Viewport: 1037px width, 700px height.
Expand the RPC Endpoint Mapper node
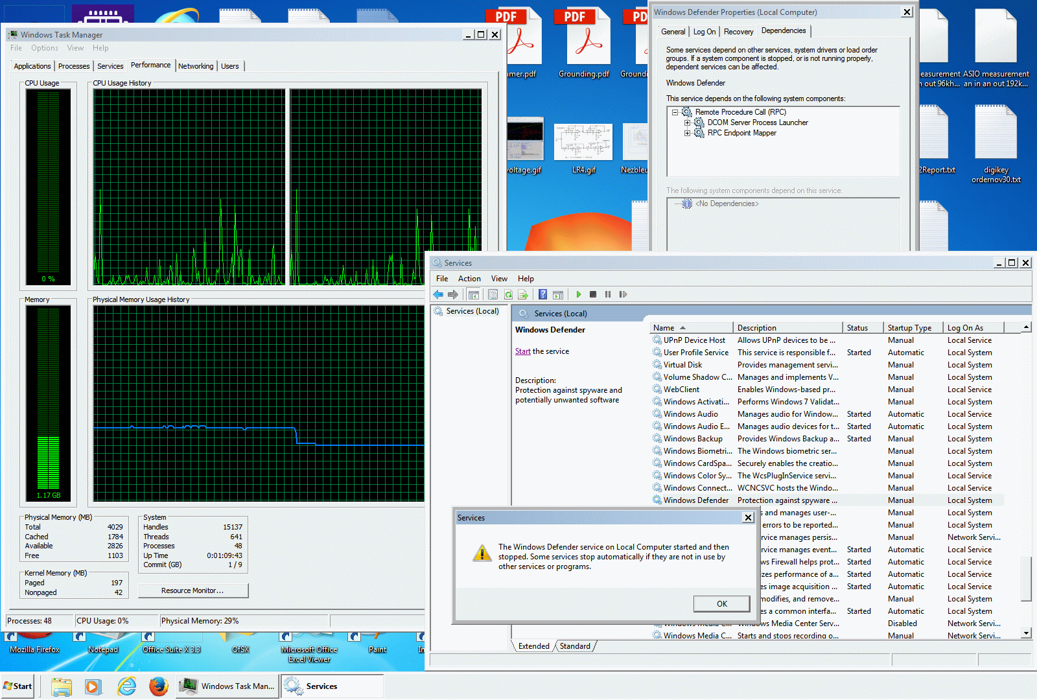(x=687, y=133)
